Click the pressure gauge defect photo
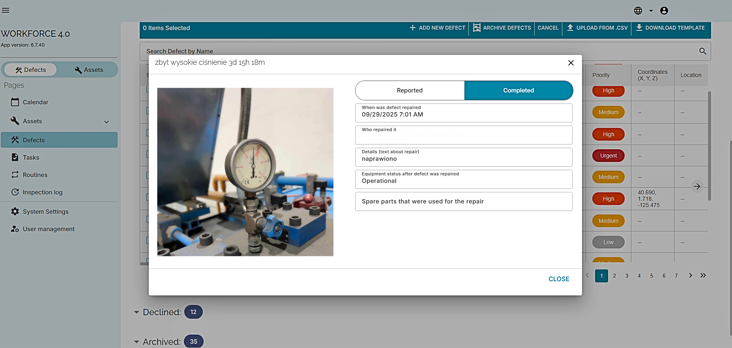 pos(245,172)
